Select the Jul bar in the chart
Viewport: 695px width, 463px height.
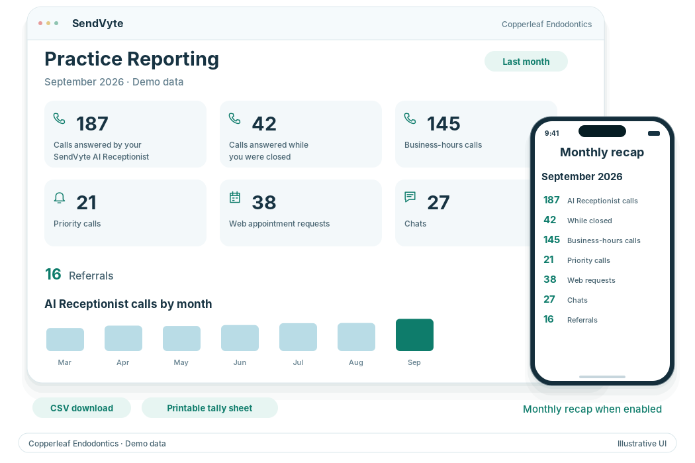click(x=299, y=337)
